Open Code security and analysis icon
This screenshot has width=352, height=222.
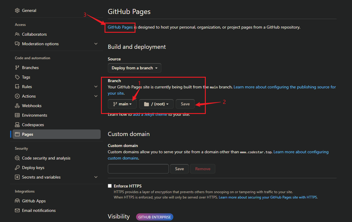point(17,158)
